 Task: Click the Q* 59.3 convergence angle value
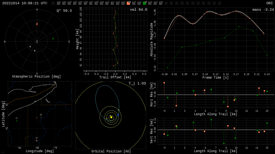(64, 11)
